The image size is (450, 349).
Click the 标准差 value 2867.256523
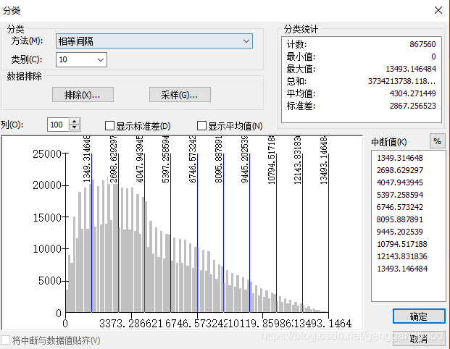tap(413, 106)
